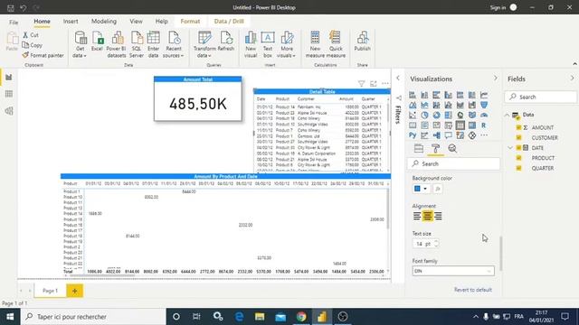The width and height of the screenshot is (579, 325).
Task: Choose the line chart visual
Action: (x=484, y=95)
